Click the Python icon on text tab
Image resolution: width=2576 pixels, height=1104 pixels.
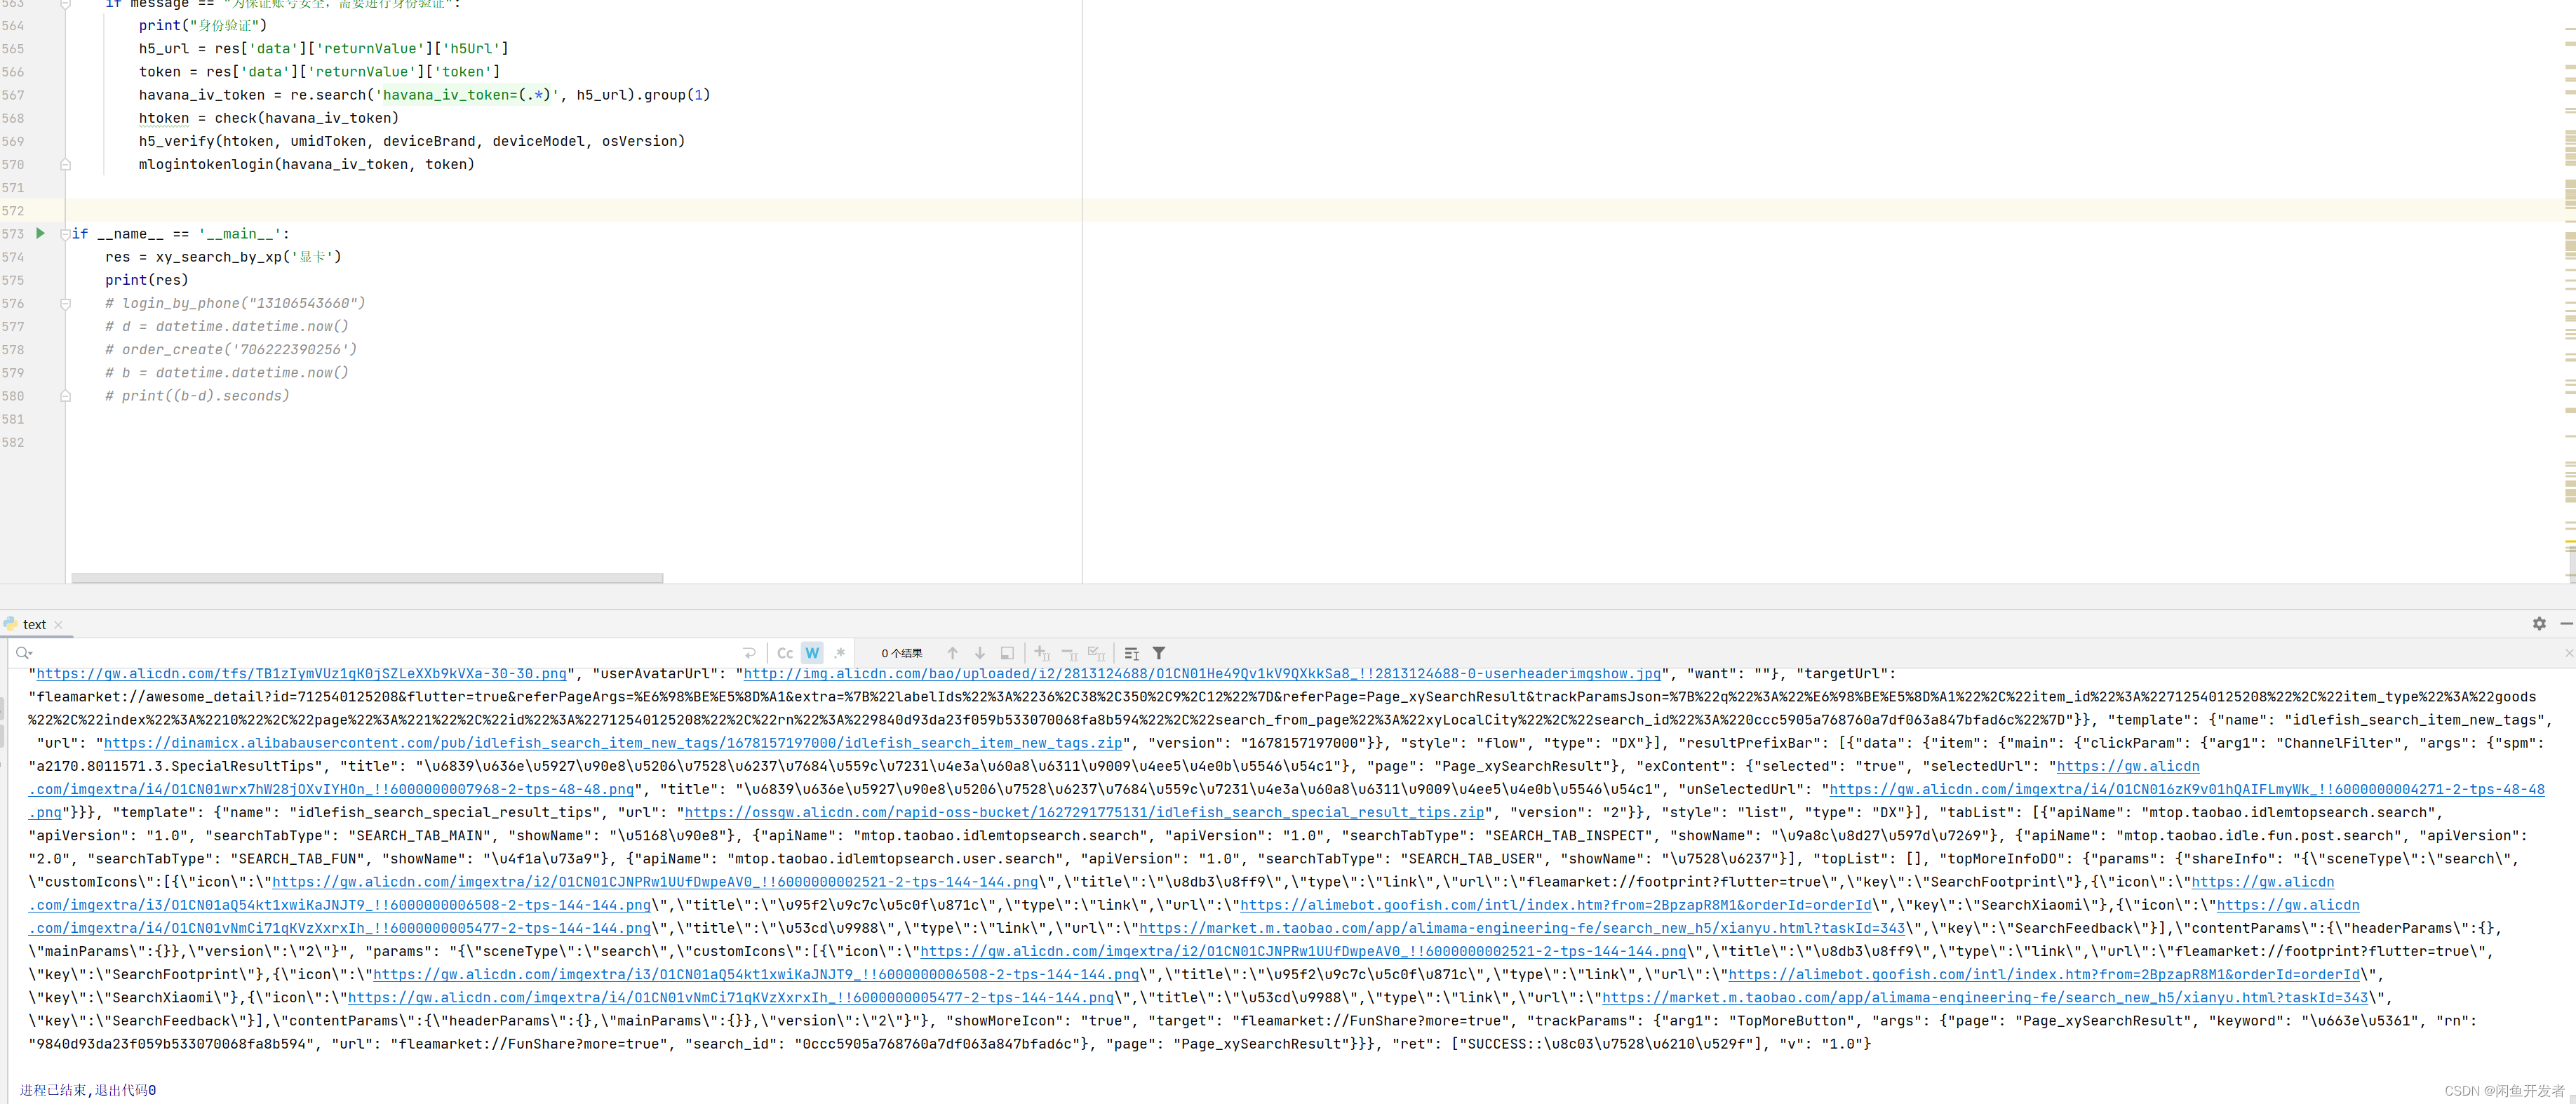tap(10, 624)
